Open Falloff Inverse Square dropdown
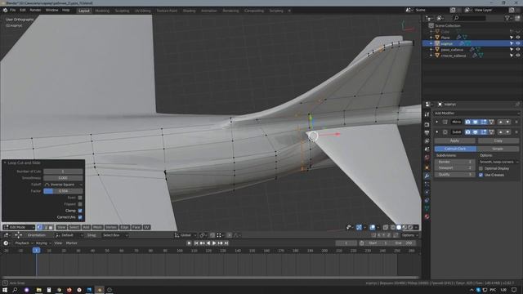The width and height of the screenshot is (523, 294). [x=63, y=185]
